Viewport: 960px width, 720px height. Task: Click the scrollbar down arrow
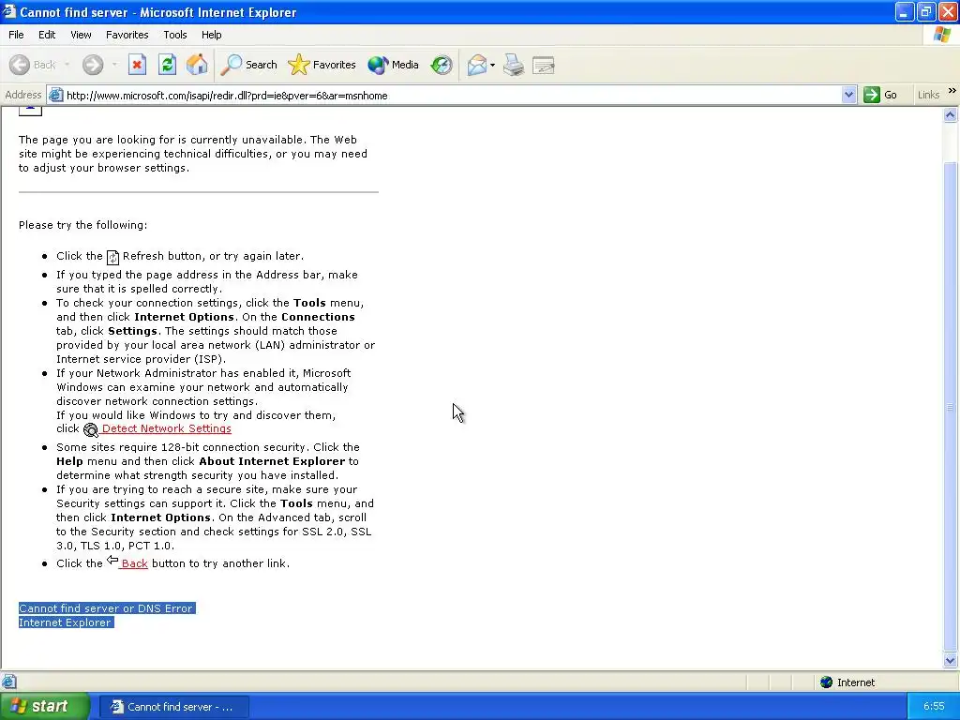click(x=951, y=660)
